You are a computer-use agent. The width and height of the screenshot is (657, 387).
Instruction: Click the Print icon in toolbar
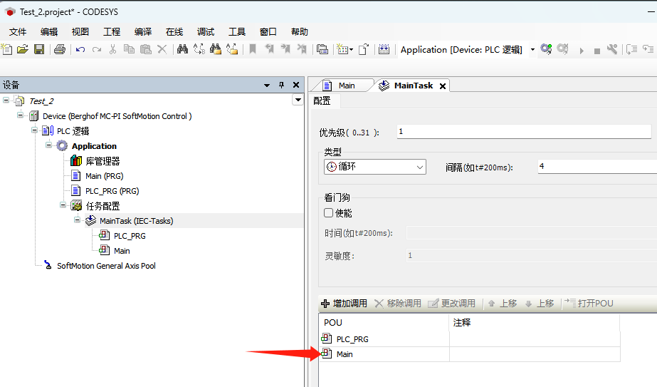60,49
